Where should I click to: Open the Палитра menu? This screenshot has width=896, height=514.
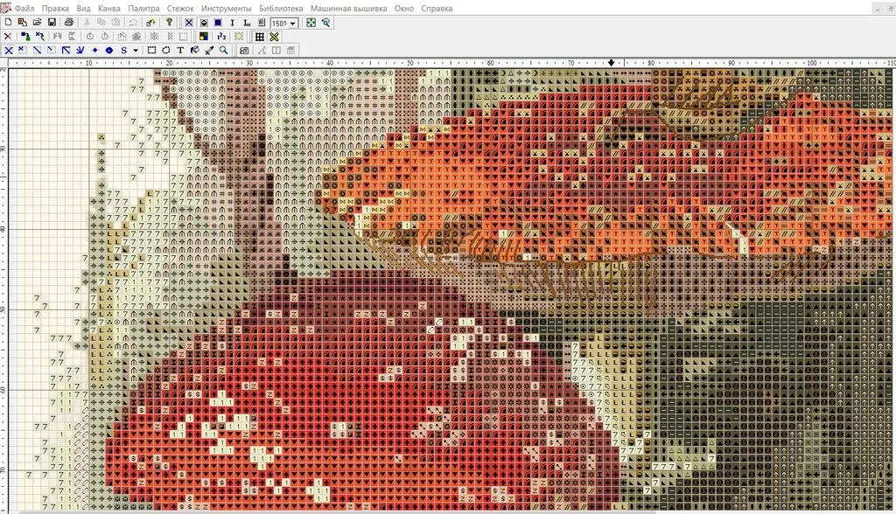pyautogui.click(x=143, y=8)
